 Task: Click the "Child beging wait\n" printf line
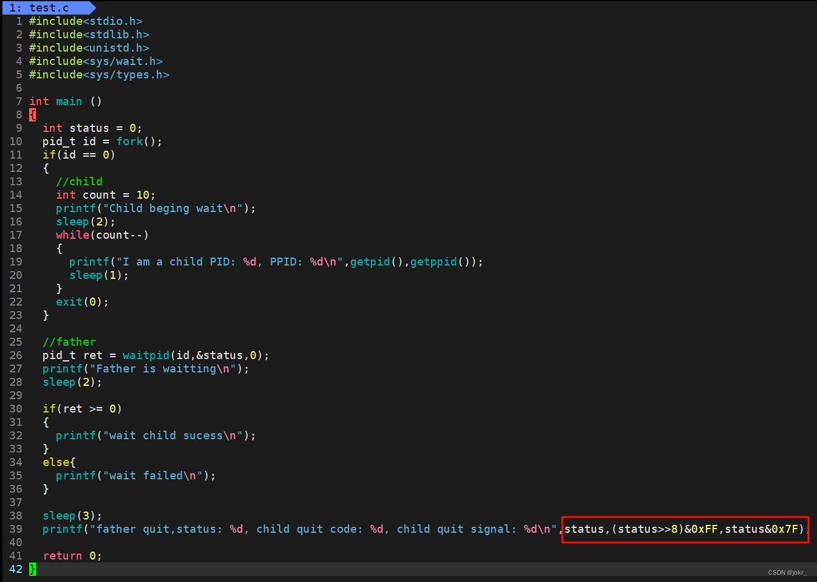(x=156, y=208)
